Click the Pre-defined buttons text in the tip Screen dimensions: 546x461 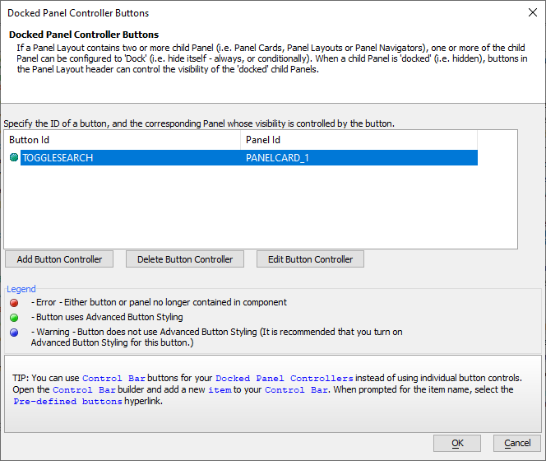point(68,402)
